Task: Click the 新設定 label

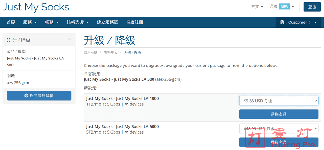Action: point(90,88)
